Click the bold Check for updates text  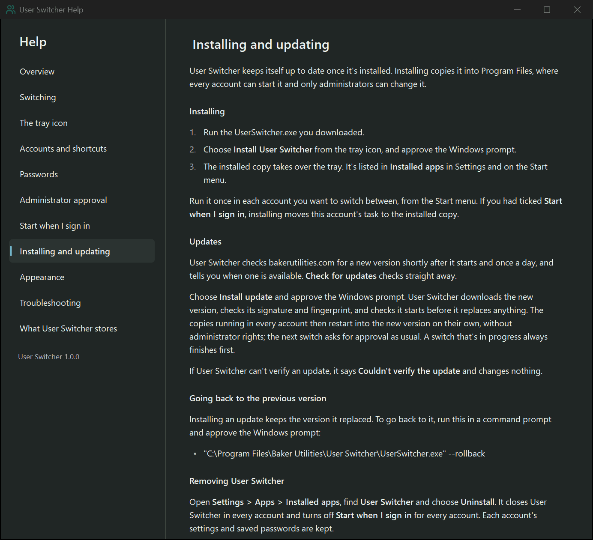pos(341,276)
